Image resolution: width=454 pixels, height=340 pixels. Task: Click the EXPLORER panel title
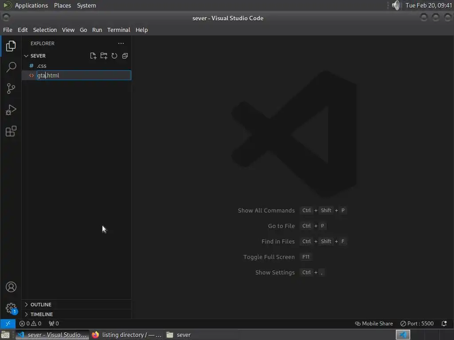click(x=43, y=43)
